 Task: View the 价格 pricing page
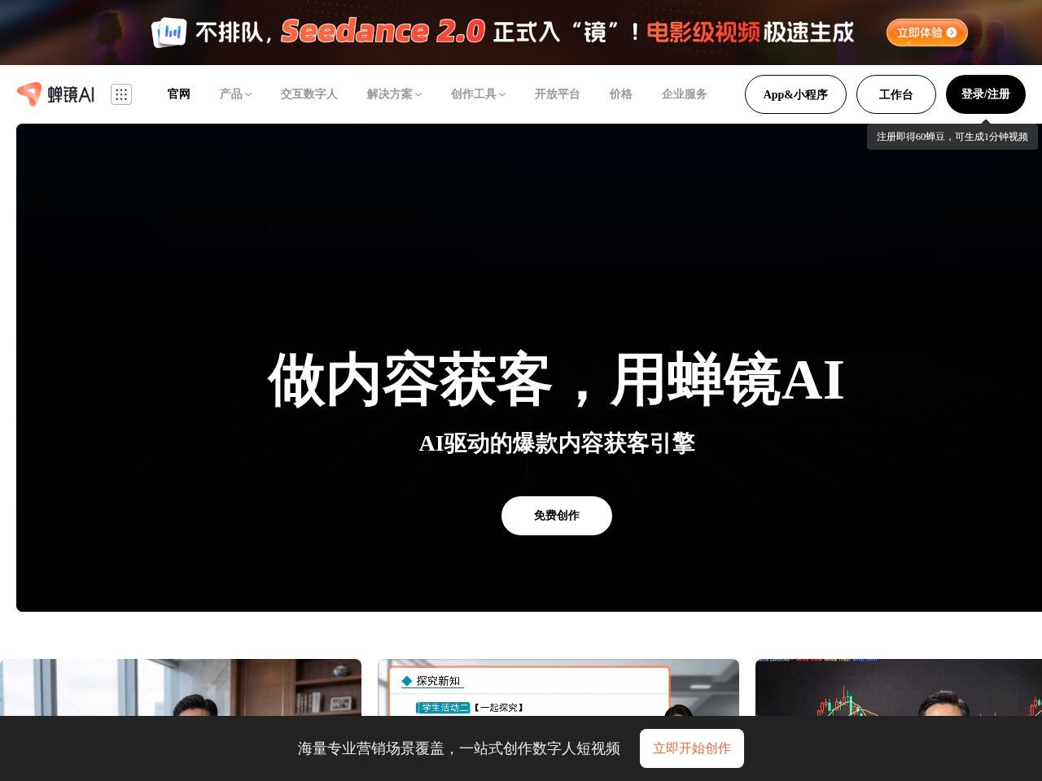[x=620, y=94]
